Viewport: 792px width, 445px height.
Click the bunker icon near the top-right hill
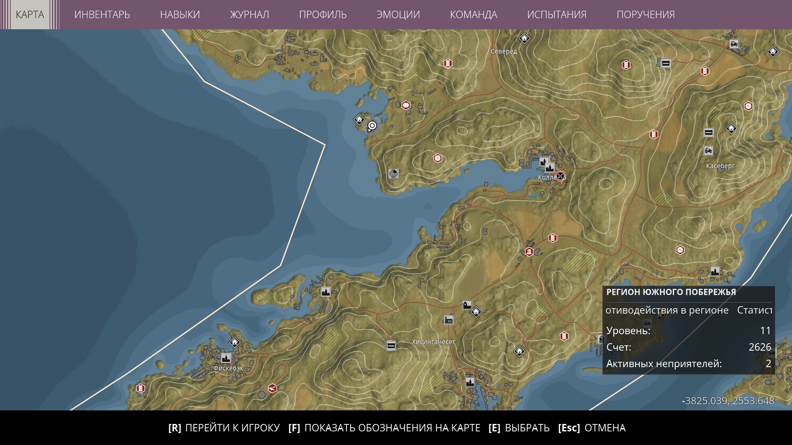pos(665,63)
